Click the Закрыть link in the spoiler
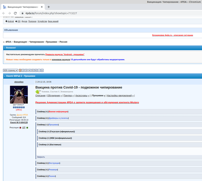Image resolution: width=202 pixels, height=181 pixels. [x=41, y=157]
